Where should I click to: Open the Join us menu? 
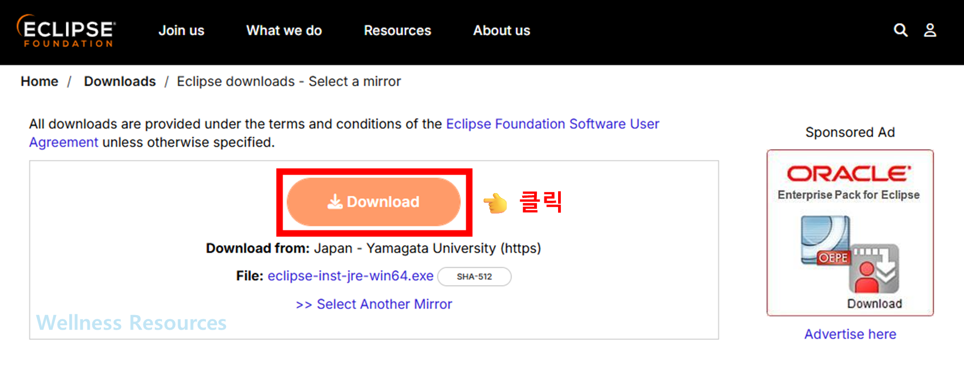181,30
